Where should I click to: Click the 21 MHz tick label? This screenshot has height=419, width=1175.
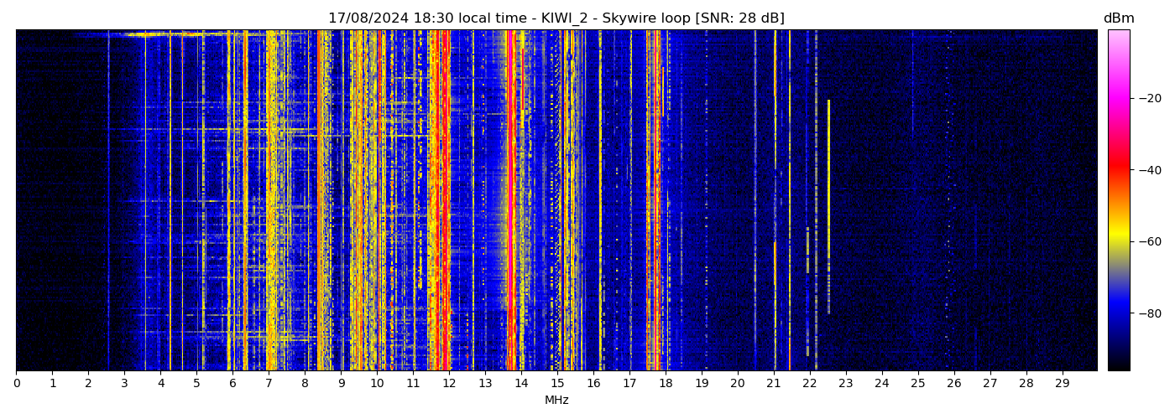(x=773, y=384)
